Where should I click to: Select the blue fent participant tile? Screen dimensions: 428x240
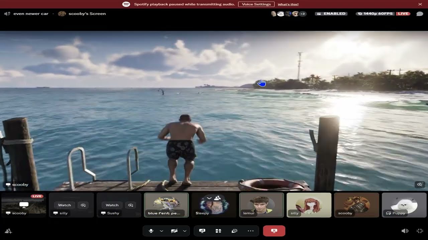[x=166, y=205]
